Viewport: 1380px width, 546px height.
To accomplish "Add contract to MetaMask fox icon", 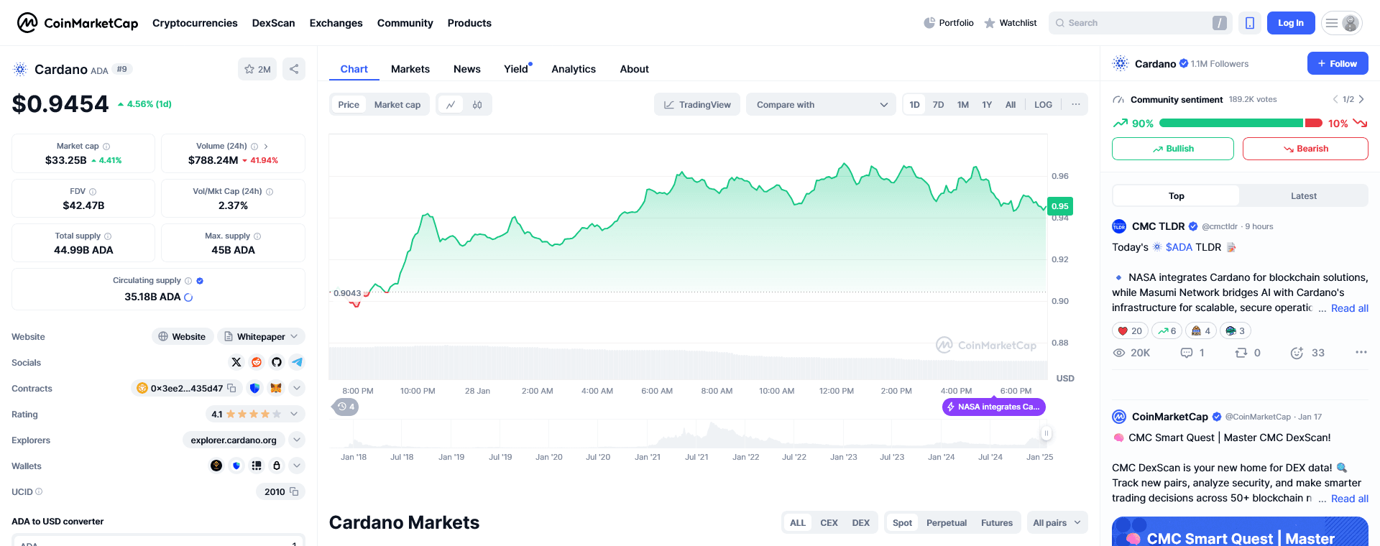I will 276,388.
